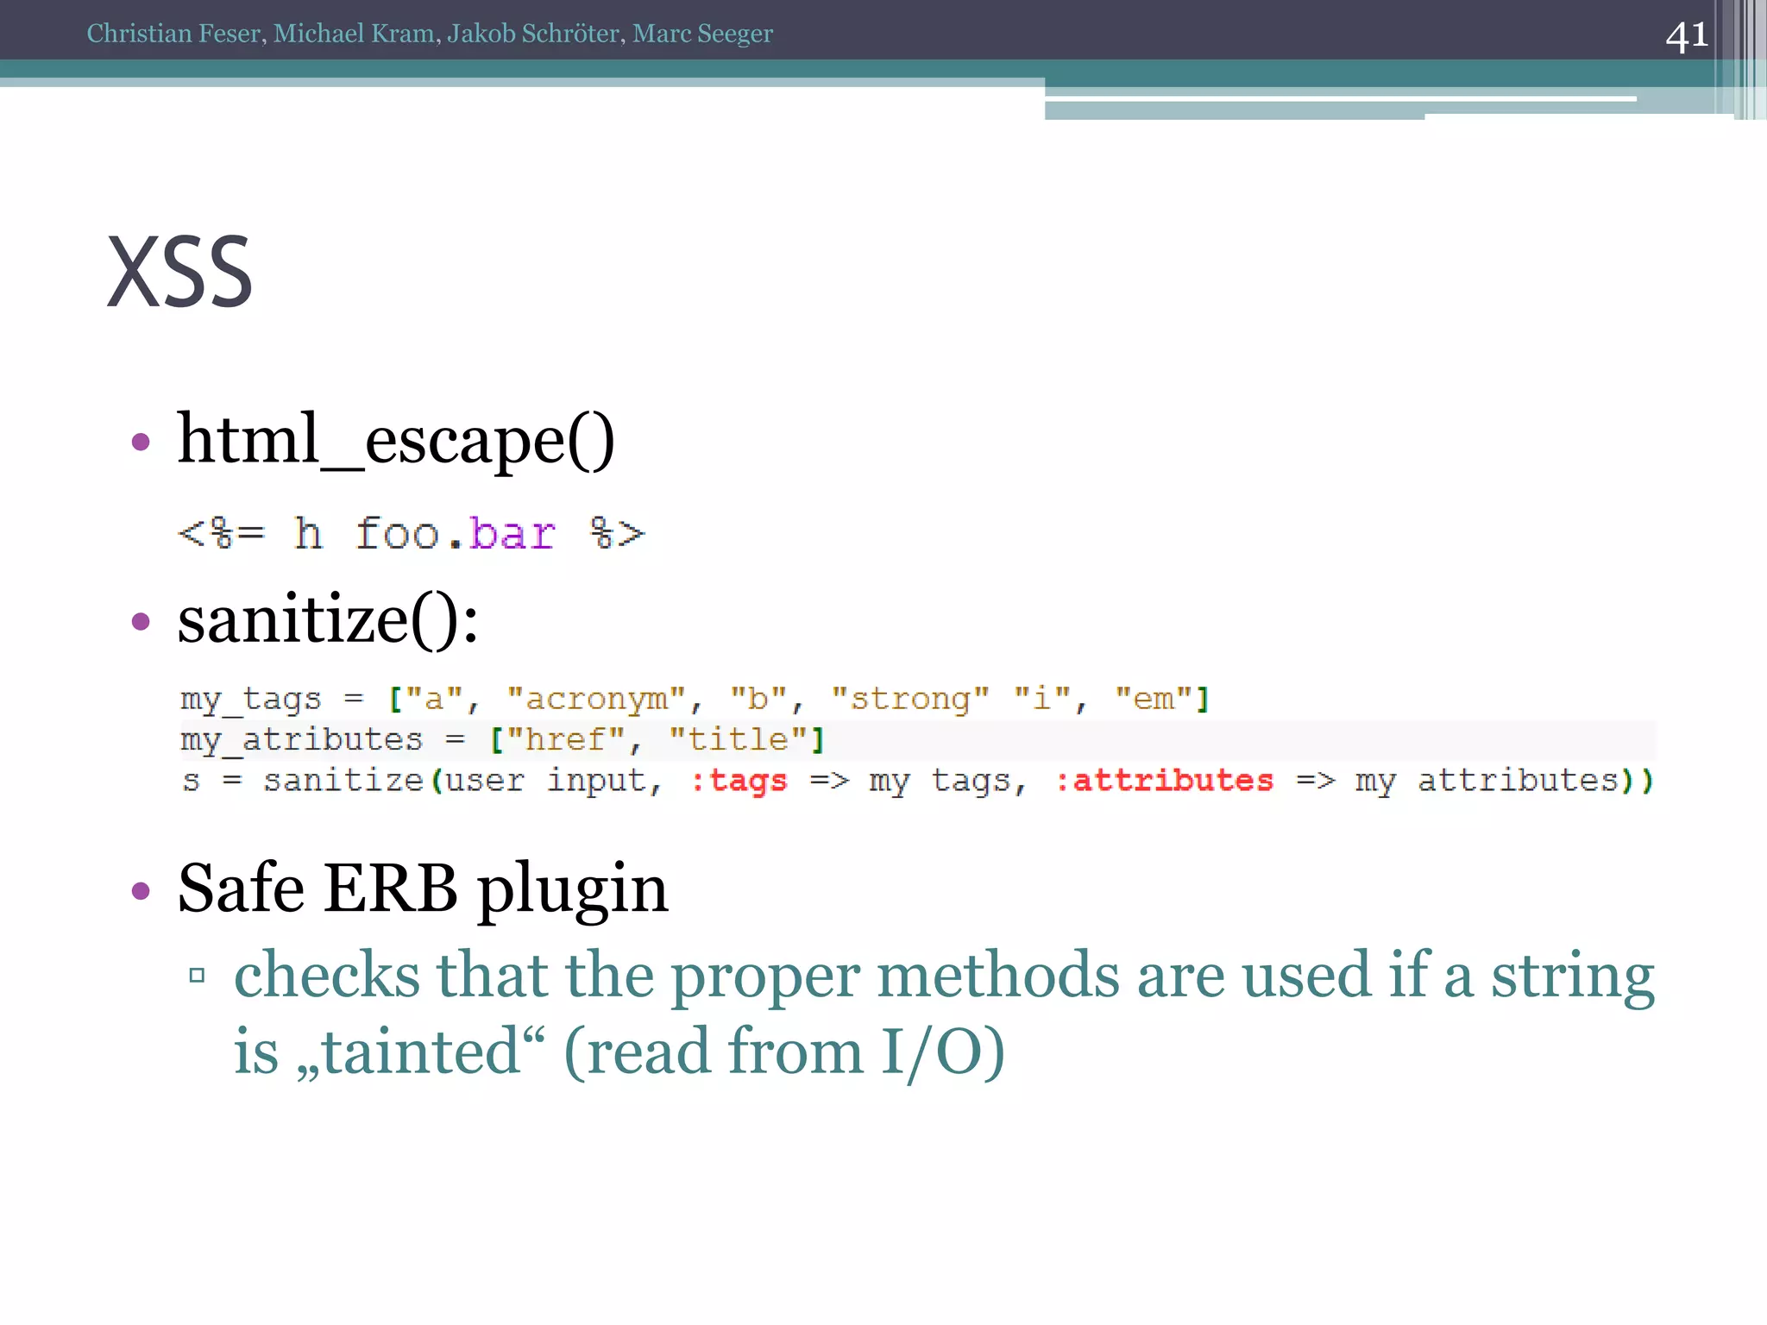Image resolution: width=1767 pixels, height=1325 pixels.
Task: Click the code line starting "my_atributes ="
Action: tap(502, 740)
